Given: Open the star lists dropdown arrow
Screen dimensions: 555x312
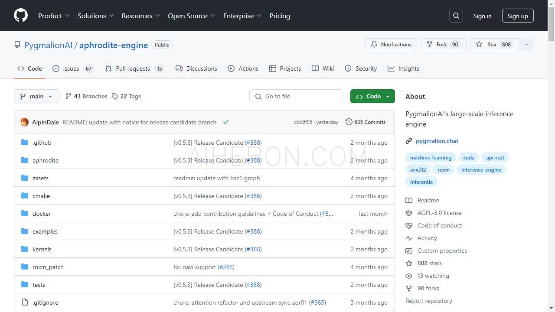Looking at the screenshot, I should (526, 45).
